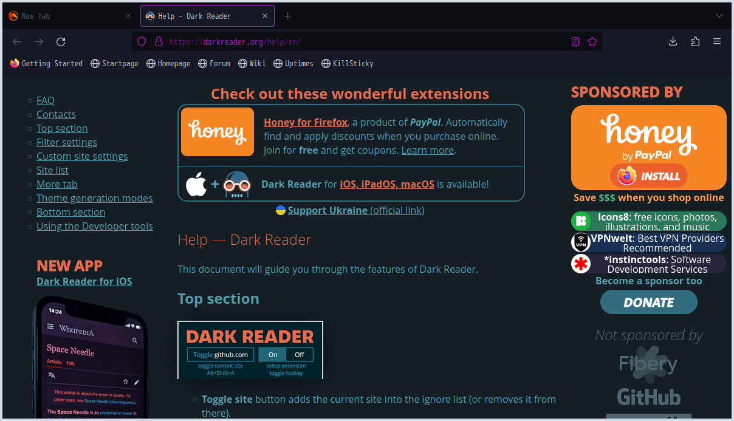Open the iOS, iPadOS, macOS link
The height and width of the screenshot is (421, 734).
tap(387, 184)
